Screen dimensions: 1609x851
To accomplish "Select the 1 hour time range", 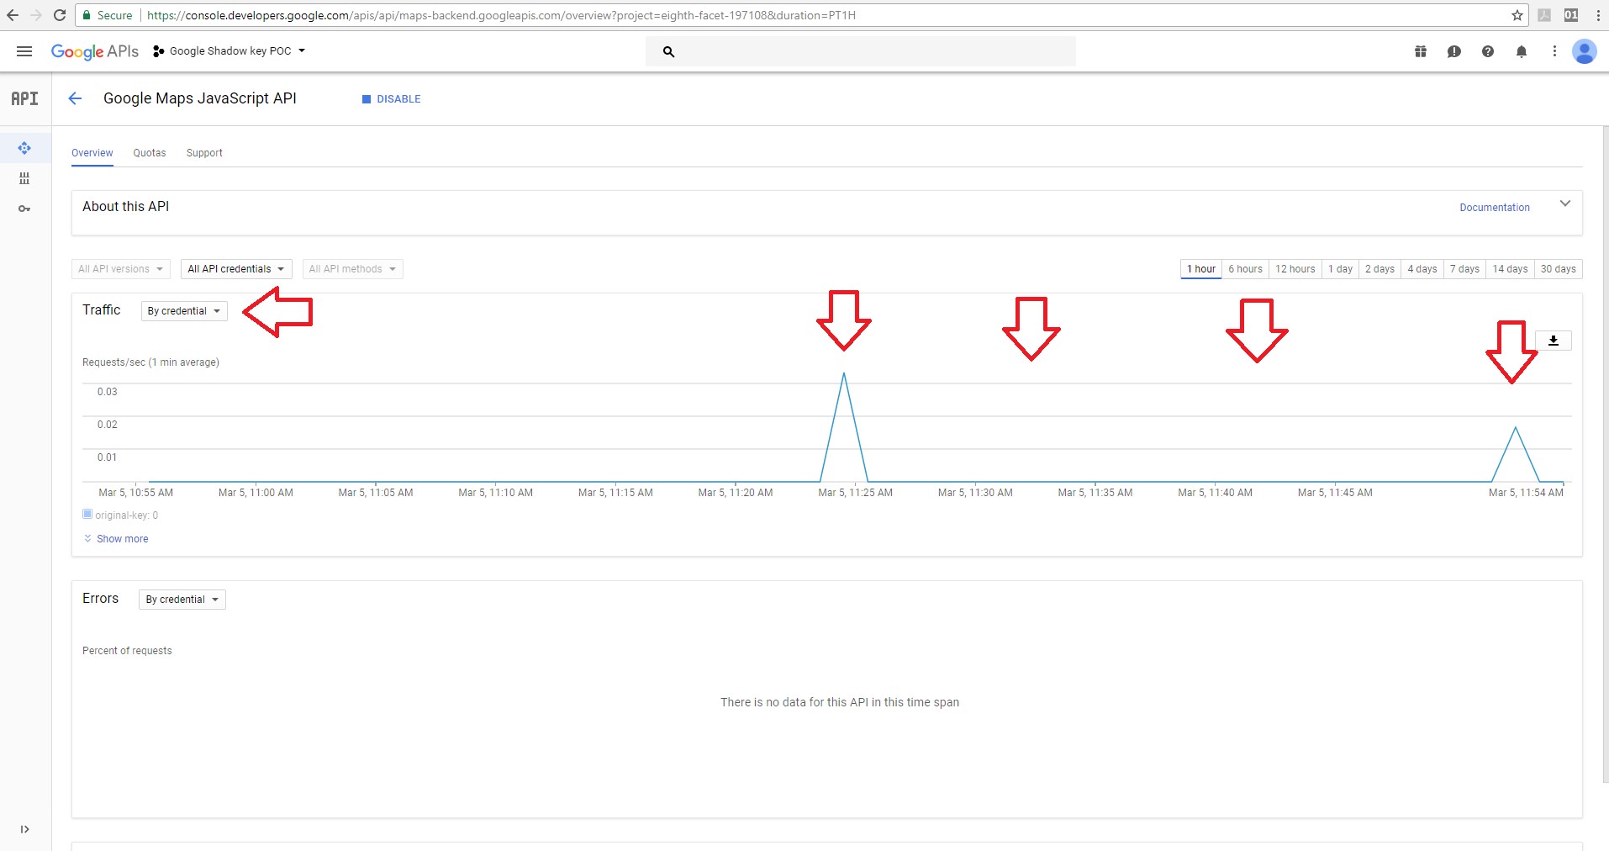I will (1201, 269).
